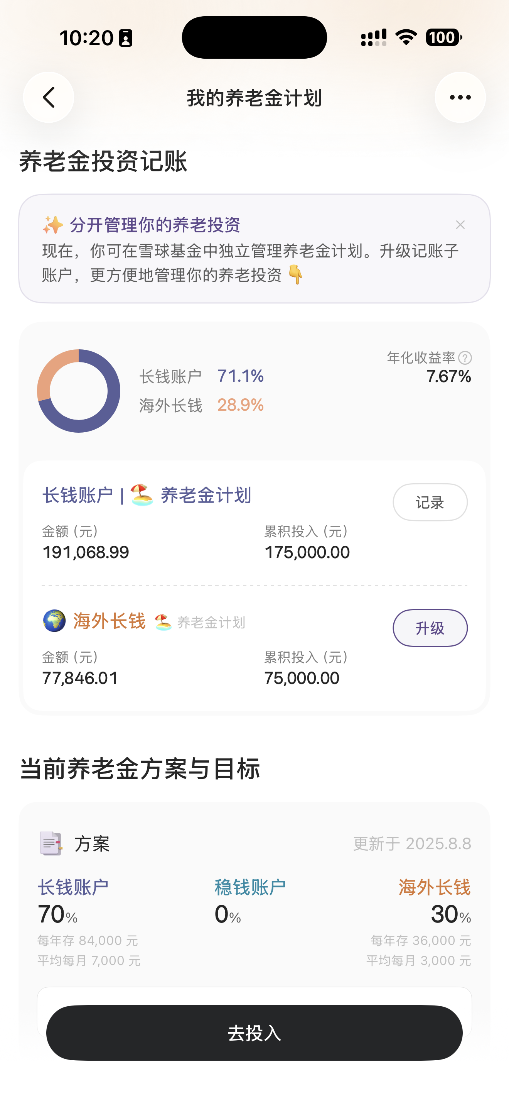The width and height of the screenshot is (509, 1107).
Task: Tap the globe icon beside 海外长钱
Action: 54,621
